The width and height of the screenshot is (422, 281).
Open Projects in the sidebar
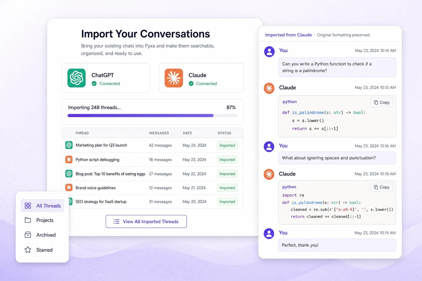(42, 220)
